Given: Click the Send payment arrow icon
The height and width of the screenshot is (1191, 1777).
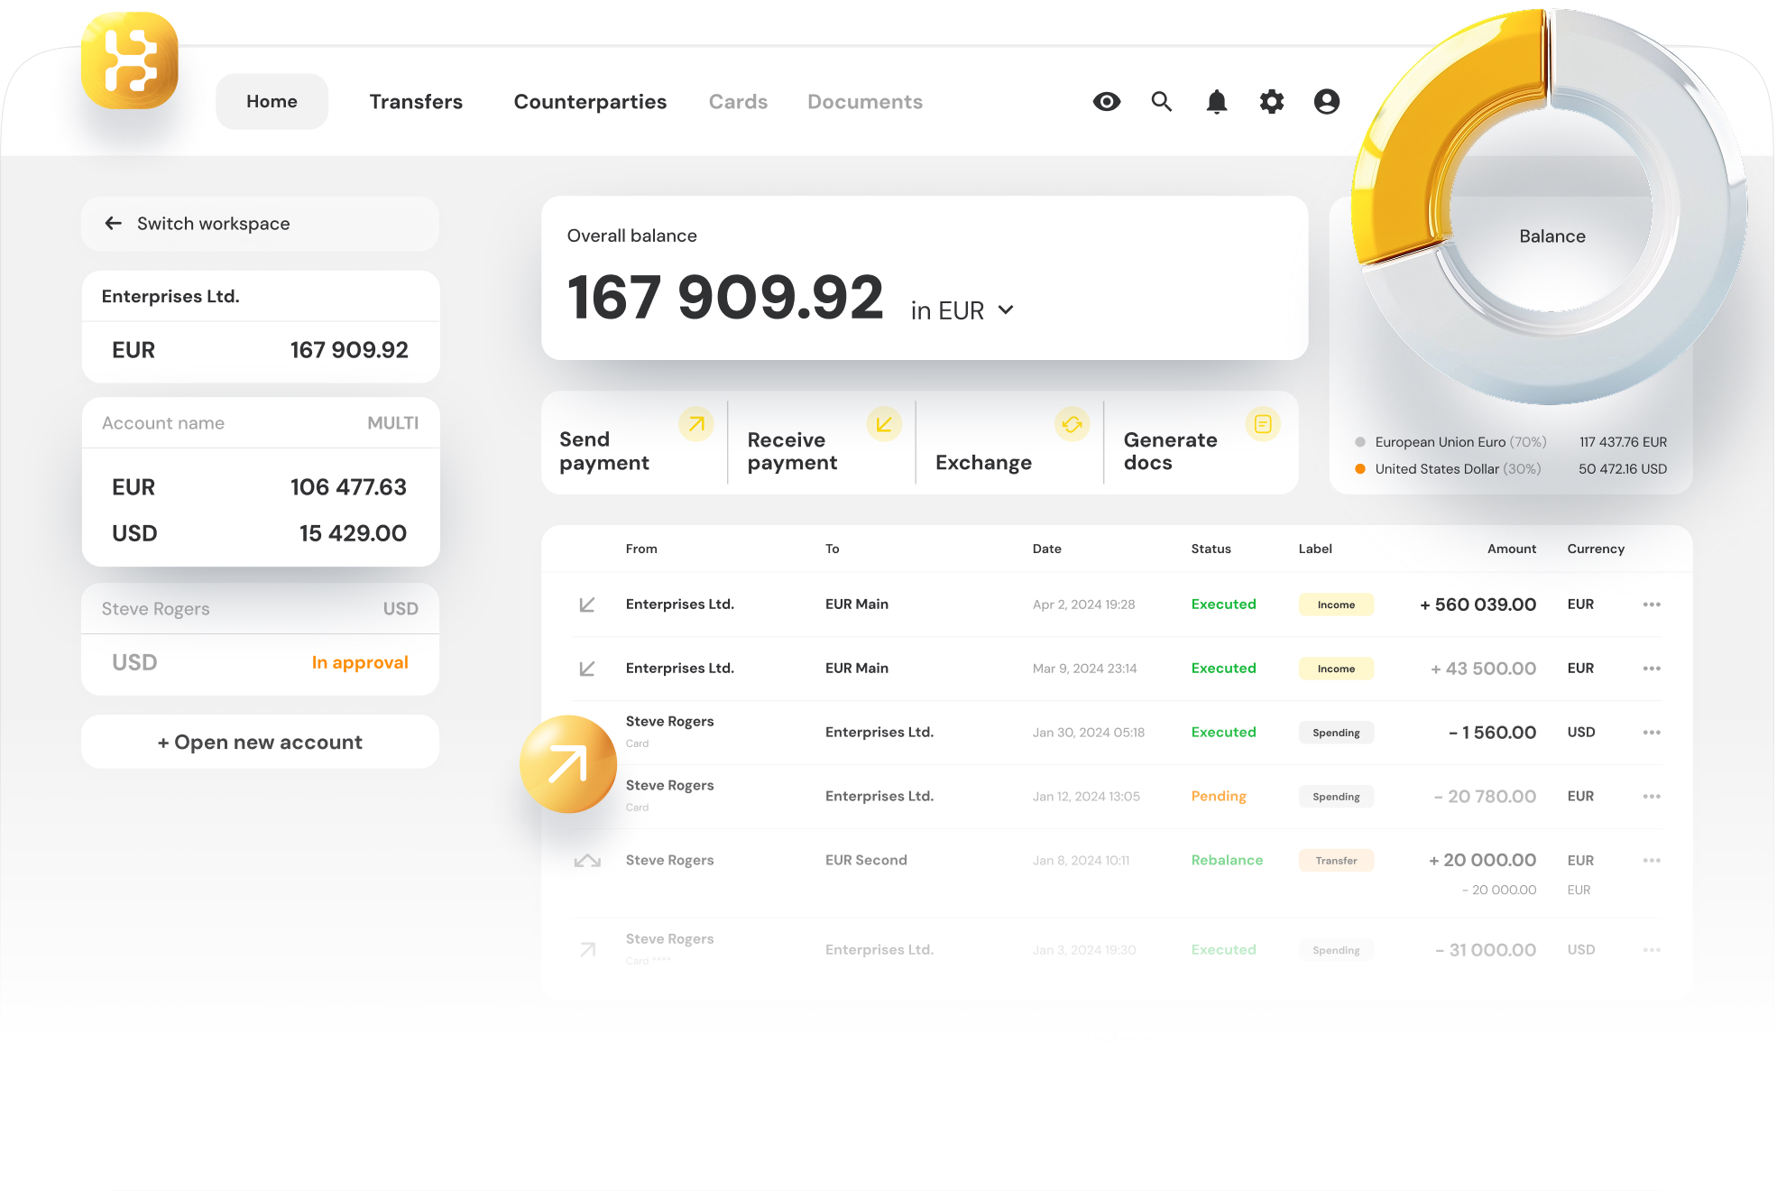Looking at the screenshot, I should (696, 423).
